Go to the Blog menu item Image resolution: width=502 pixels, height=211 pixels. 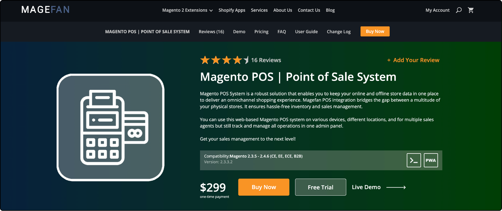tap(330, 10)
